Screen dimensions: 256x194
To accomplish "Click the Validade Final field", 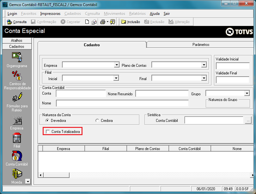I will [x=233, y=80].
